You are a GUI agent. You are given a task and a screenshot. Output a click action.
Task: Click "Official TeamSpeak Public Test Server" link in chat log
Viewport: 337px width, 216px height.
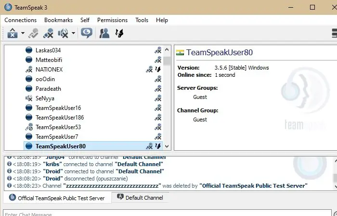(253, 186)
